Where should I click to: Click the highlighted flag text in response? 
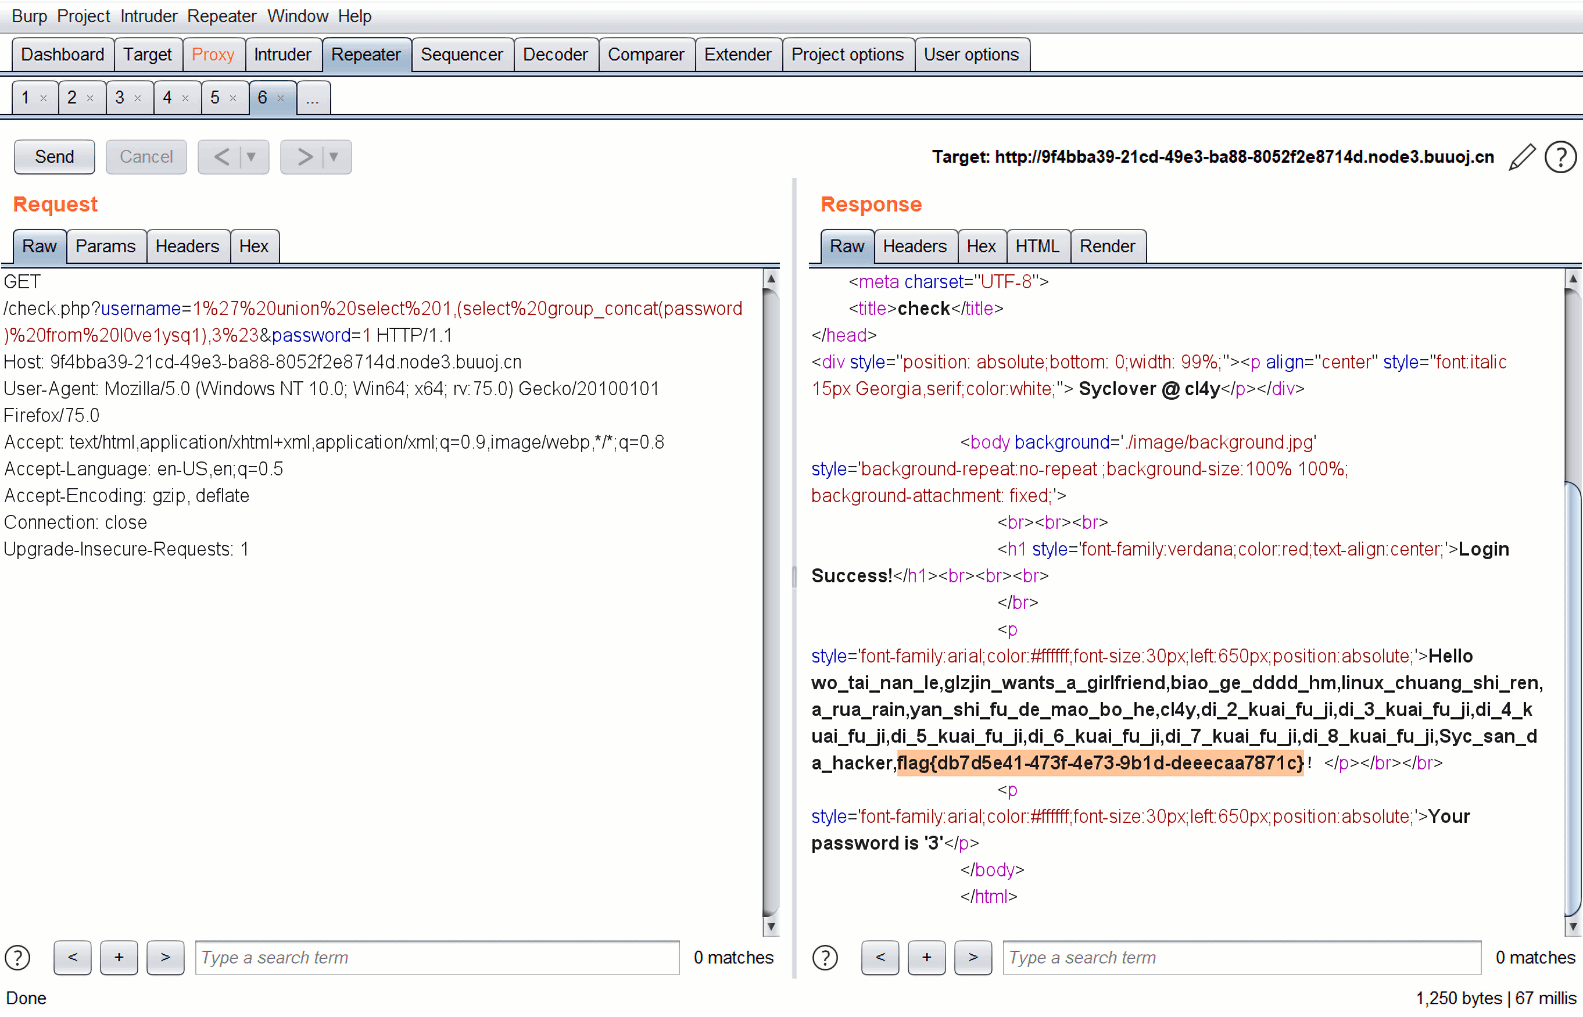1100,762
